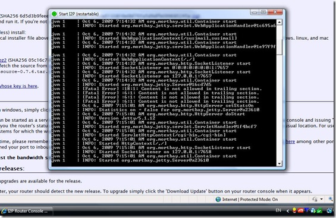The width and height of the screenshot is (336, 218).
Task: Click the privacy/security lock icon in IE status bar
Action: [x=315, y=200]
